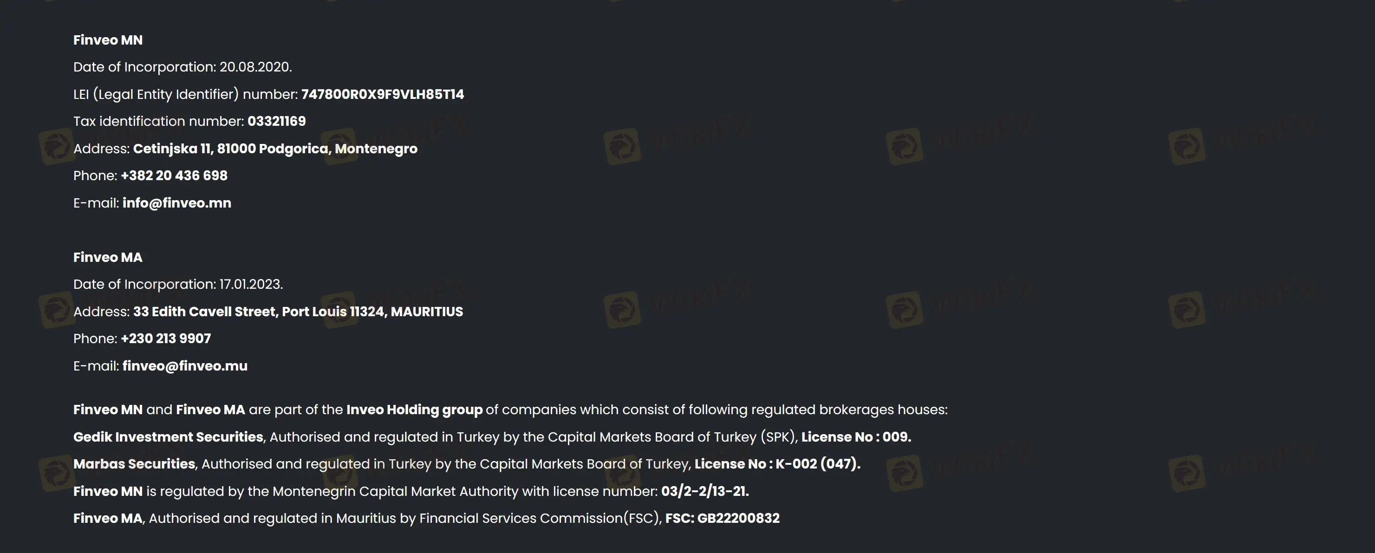1375x553 pixels.
Task: Click the tax identification number 03321169
Action: (276, 121)
